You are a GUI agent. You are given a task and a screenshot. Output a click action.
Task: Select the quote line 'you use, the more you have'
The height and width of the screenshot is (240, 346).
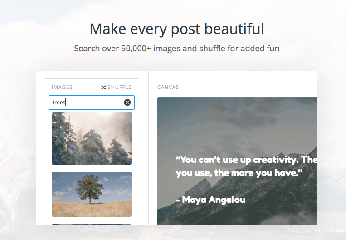pyautogui.click(x=239, y=173)
